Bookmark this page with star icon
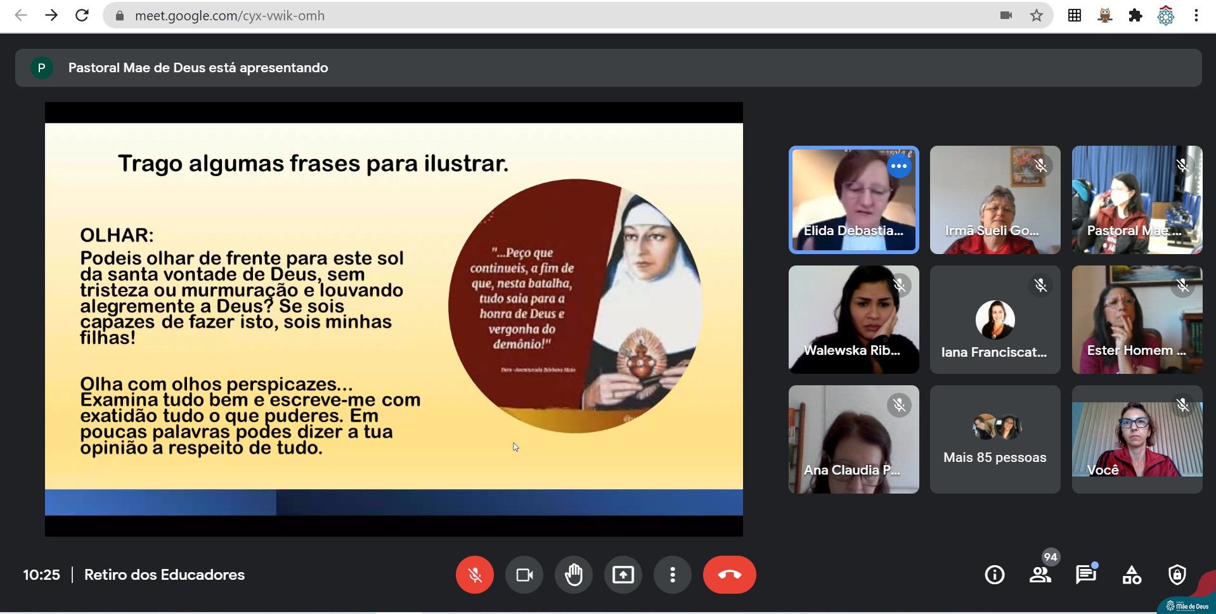The height and width of the screenshot is (614, 1216). tap(1036, 15)
